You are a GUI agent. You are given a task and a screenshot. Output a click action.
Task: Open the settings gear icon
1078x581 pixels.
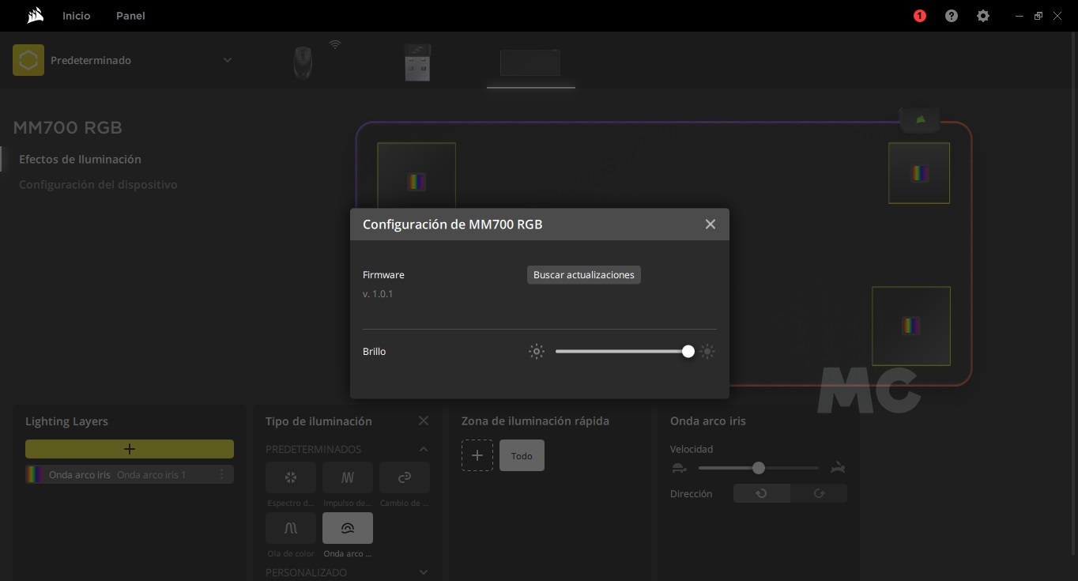coord(982,16)
